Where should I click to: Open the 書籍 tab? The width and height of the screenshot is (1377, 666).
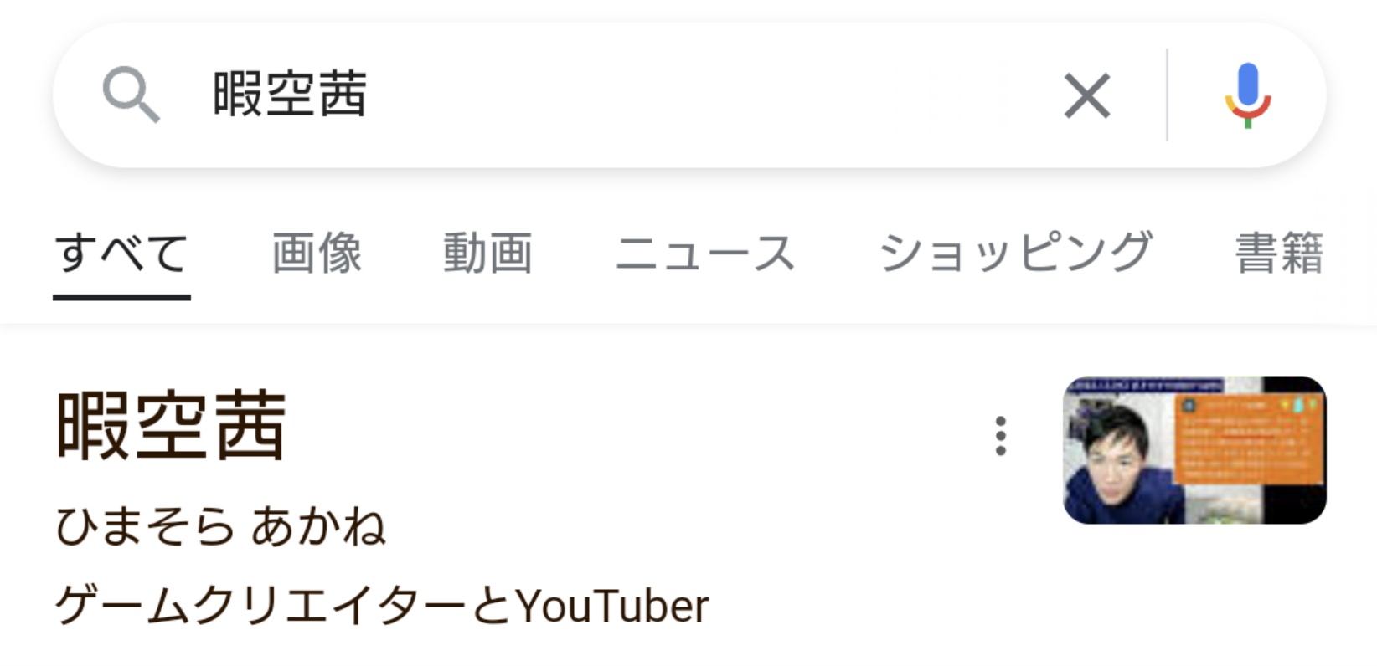[x=1278, y=253]
